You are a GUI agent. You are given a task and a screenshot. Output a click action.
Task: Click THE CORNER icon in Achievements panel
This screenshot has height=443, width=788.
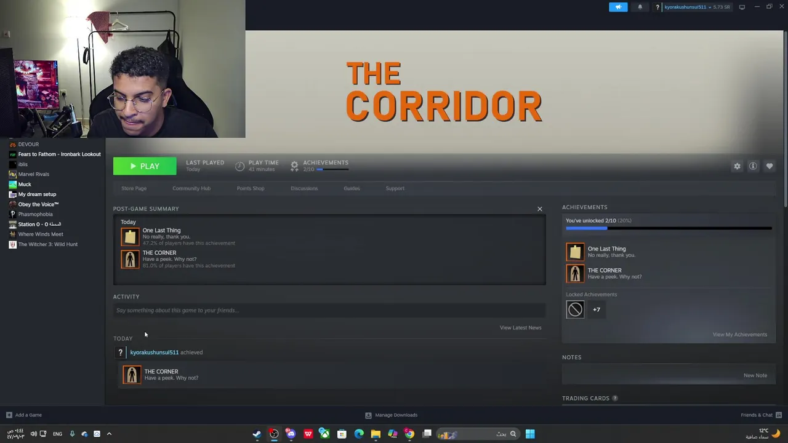[x=575, y=273]
